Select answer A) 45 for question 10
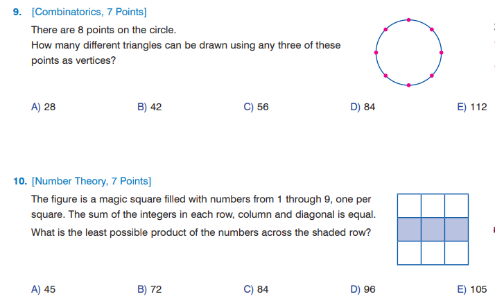This screenshot has width=495, height=301. coord(44,289)
